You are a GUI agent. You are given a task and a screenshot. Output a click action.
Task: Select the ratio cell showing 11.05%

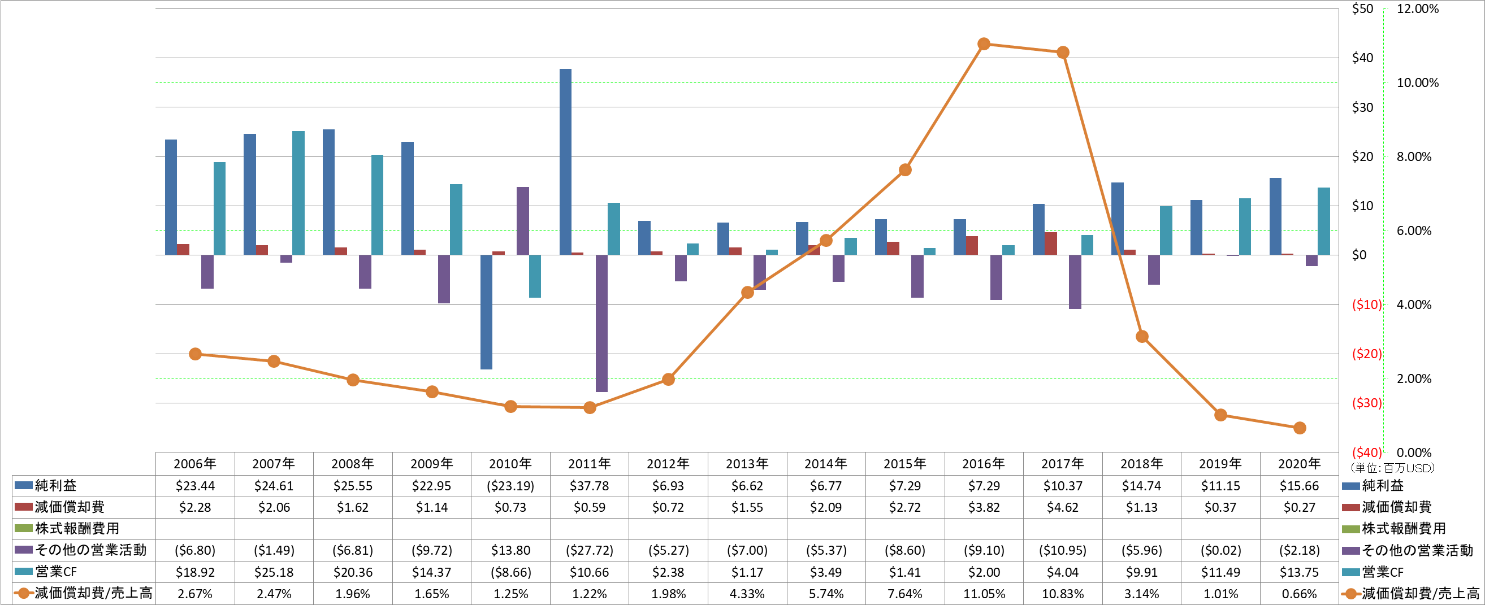pos(984,594)
